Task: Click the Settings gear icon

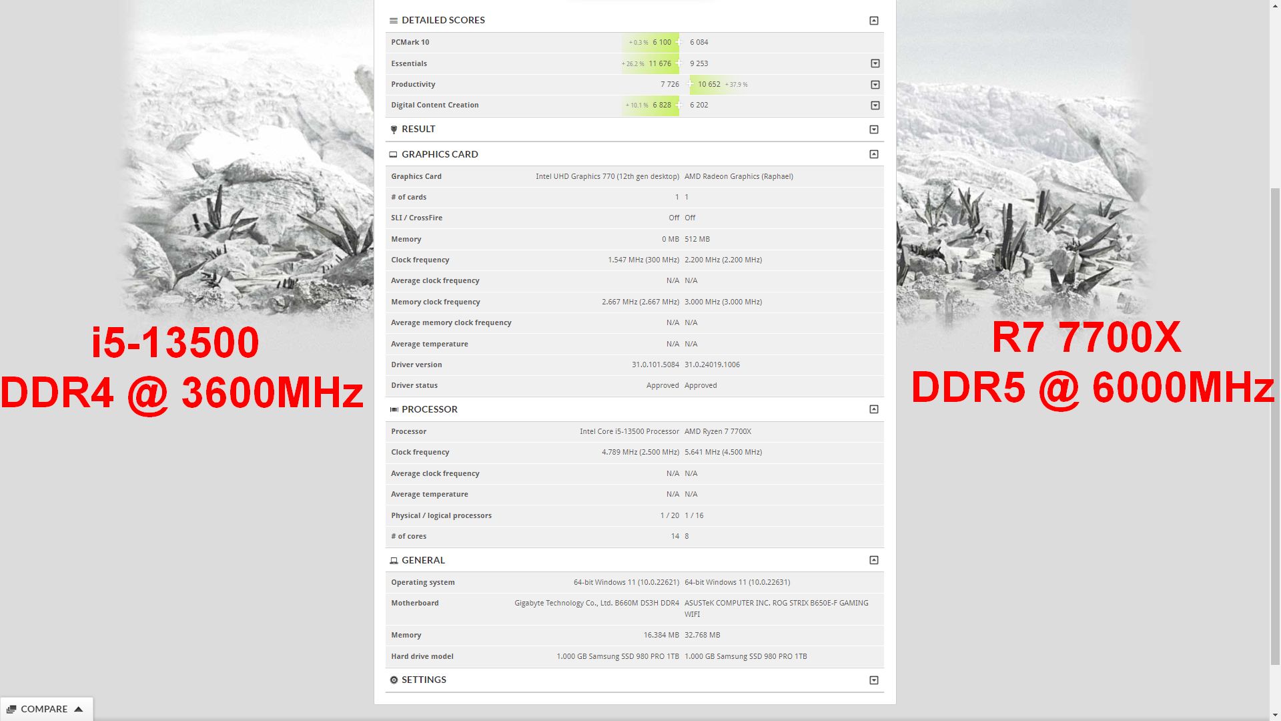Action: pyautogui.click(x=394, y=680)
